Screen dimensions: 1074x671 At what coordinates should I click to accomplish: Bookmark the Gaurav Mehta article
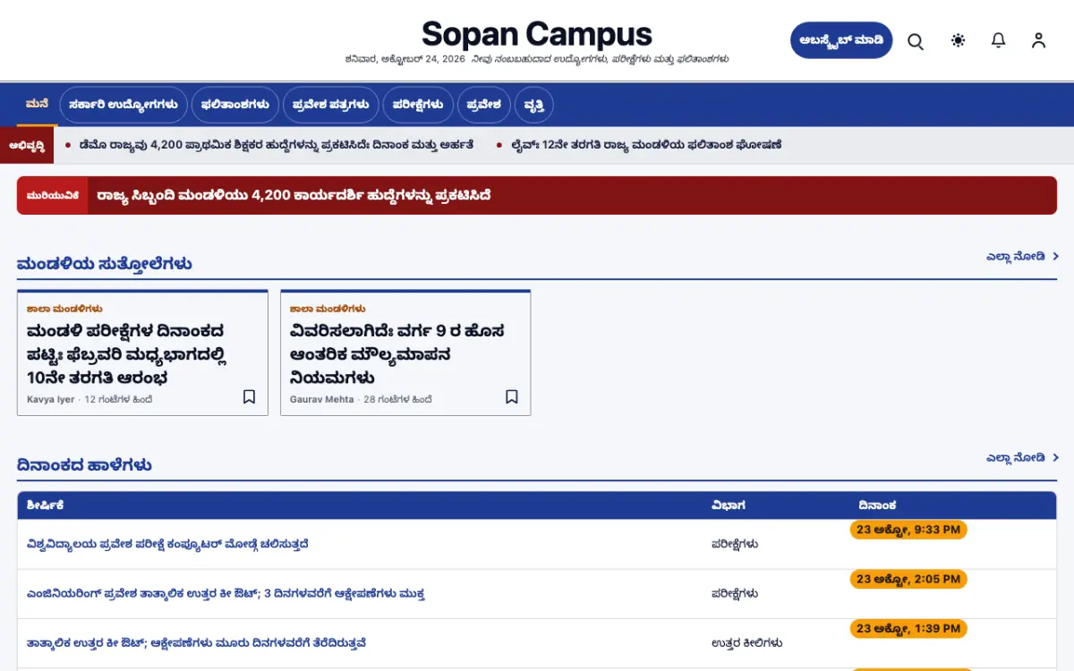click(512, 396)
